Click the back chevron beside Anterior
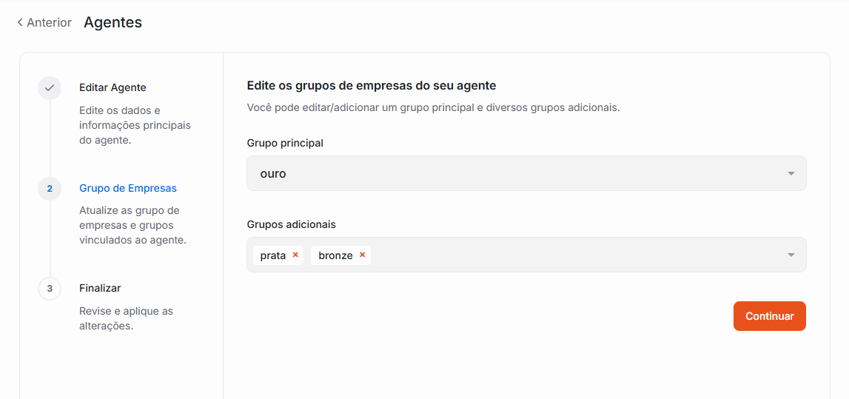Screen dimensions: 849x399 tap(20, 23)
